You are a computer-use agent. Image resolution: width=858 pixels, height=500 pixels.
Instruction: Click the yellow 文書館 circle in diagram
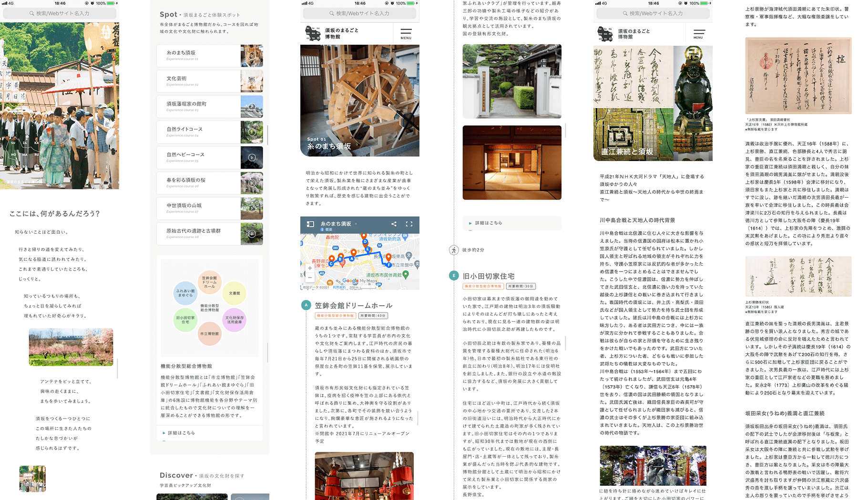pos(235,293)
